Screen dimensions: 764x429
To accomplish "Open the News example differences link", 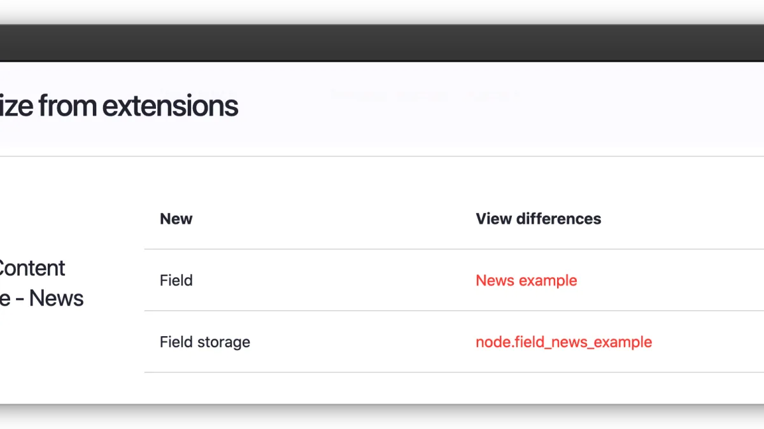I will pos(527,280).
